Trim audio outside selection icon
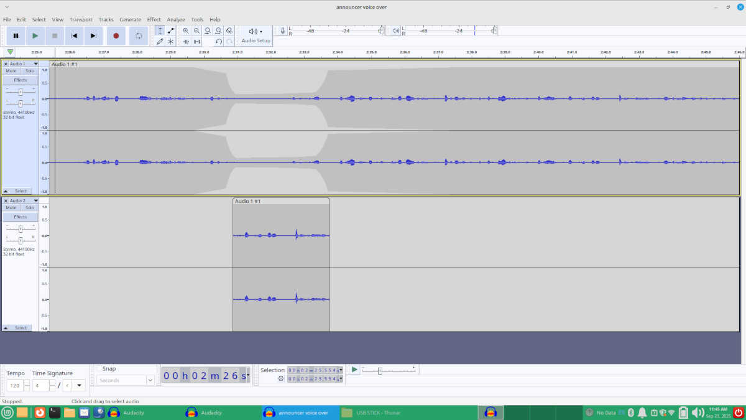 click(186, 41)
